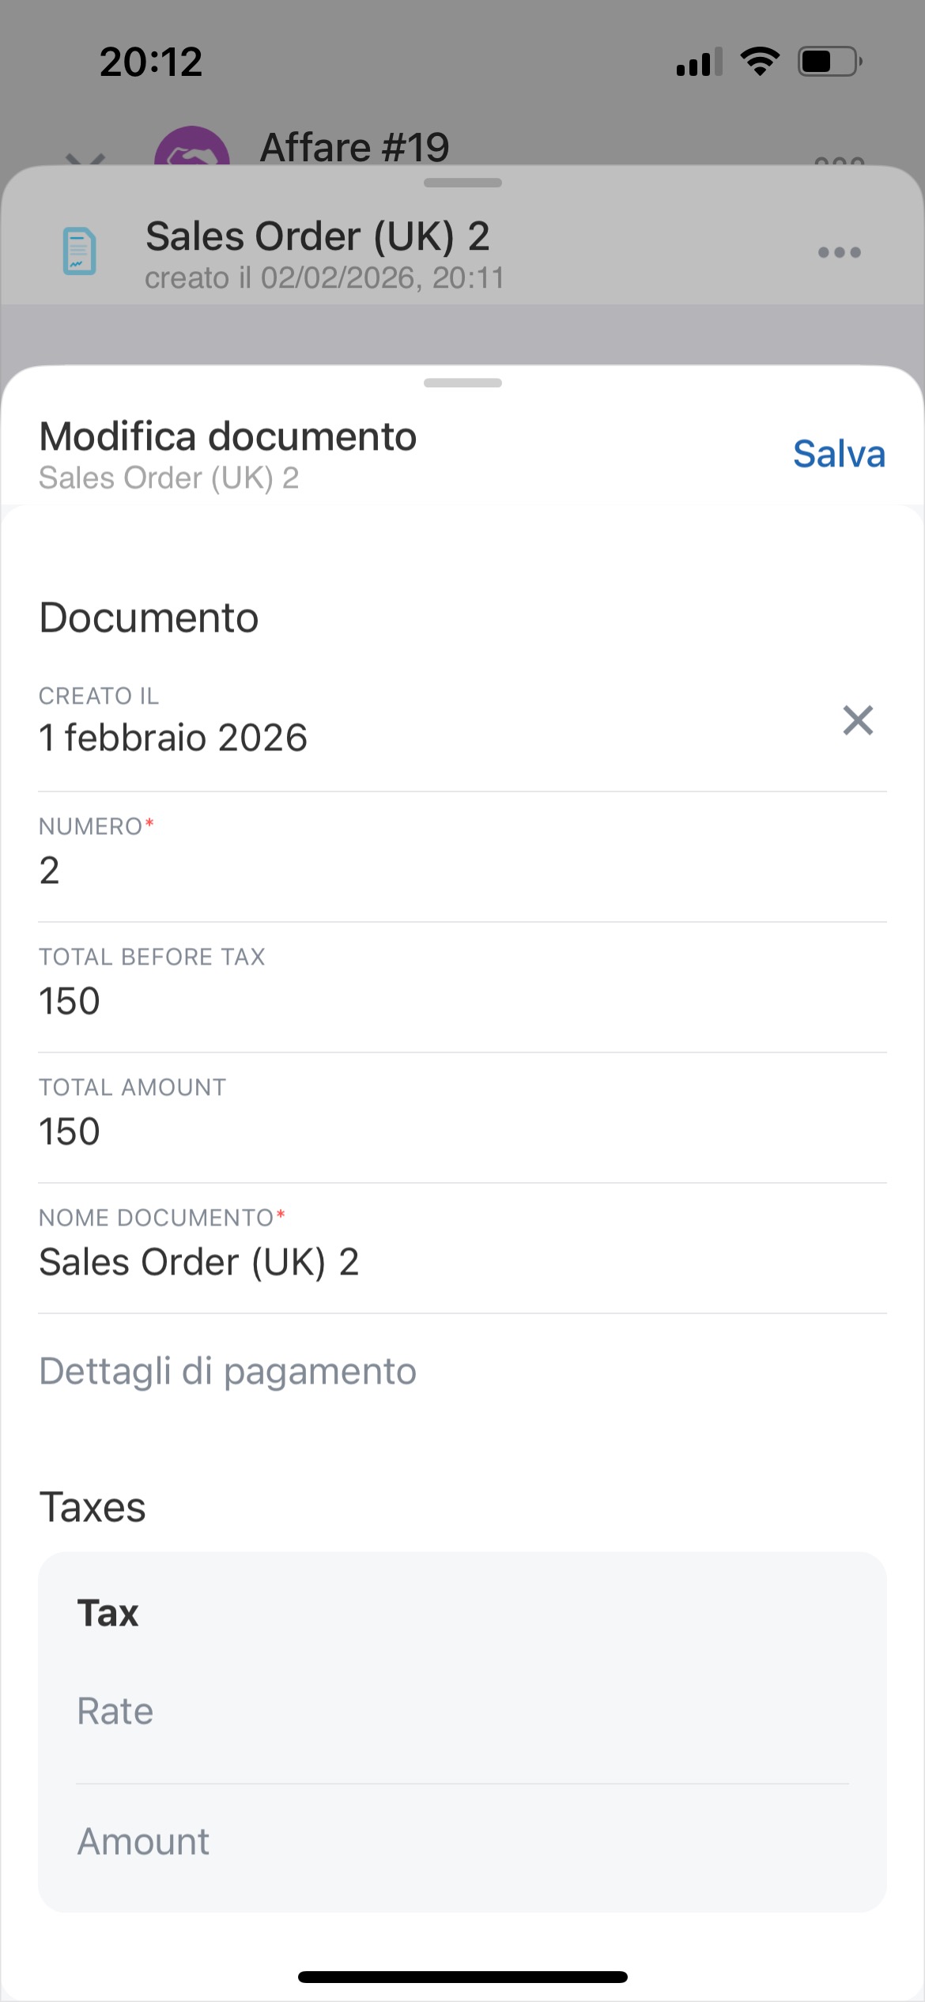
Task: Edit the Total Amount value
Action: tap(462, 1131)
